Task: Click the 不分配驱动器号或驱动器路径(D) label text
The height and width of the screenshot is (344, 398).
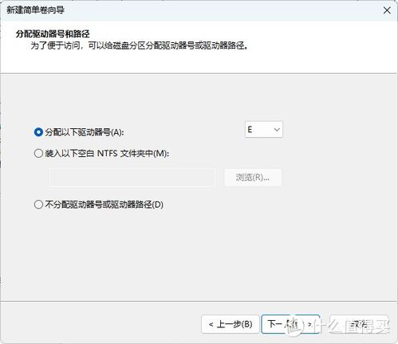Action: click(104, 205)
